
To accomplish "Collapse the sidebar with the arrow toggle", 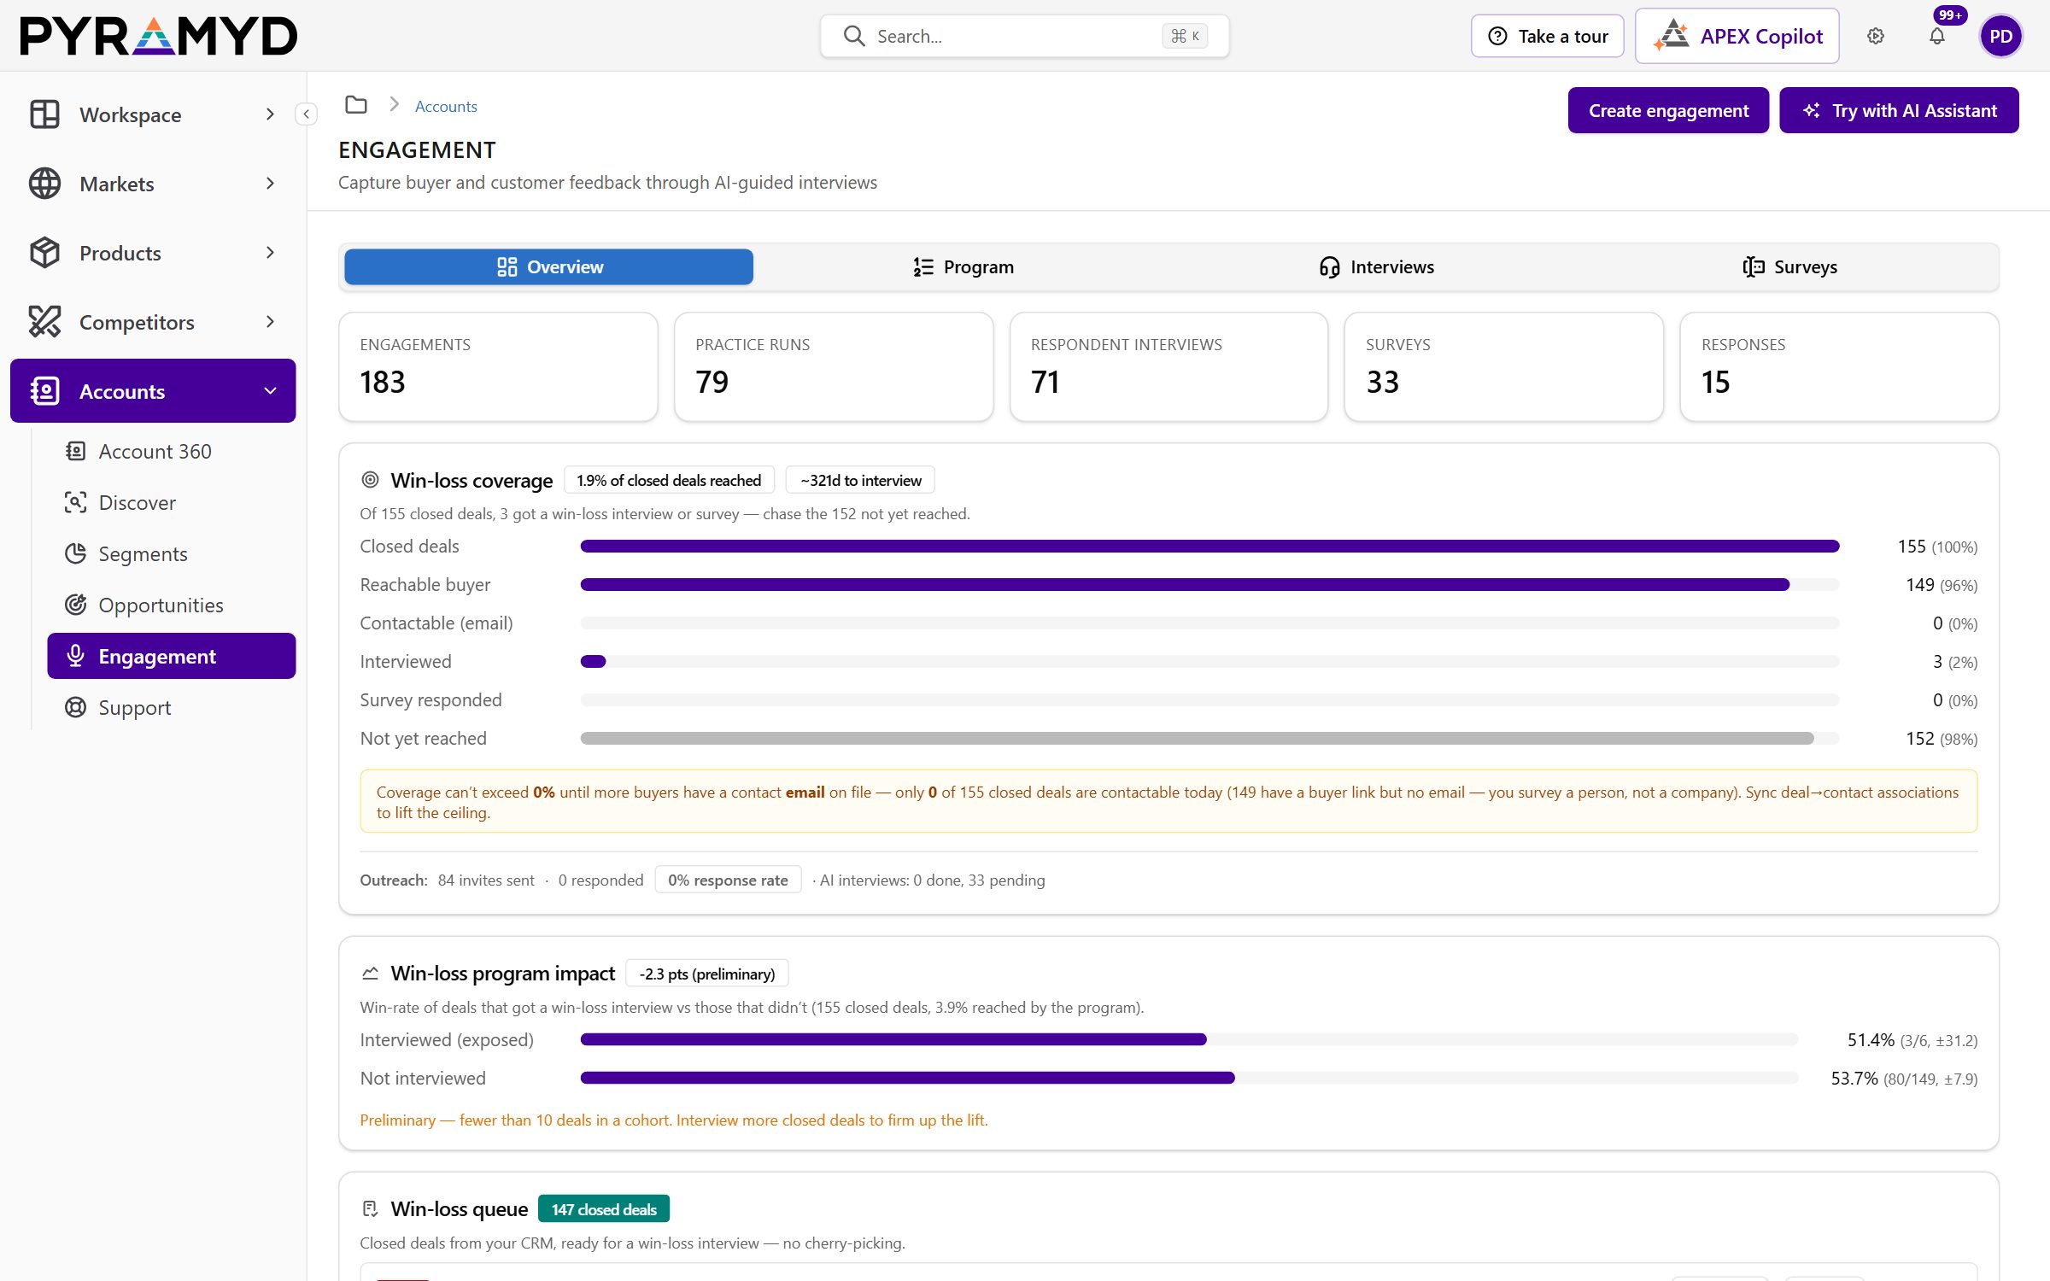I will pos(306,114).
